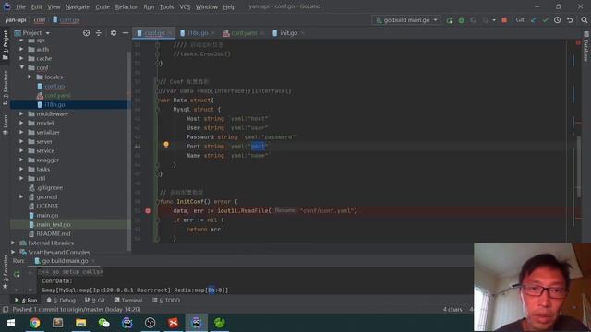Open the VCS menu
This screenshot has width=591, height=332.
pos(185,6)
